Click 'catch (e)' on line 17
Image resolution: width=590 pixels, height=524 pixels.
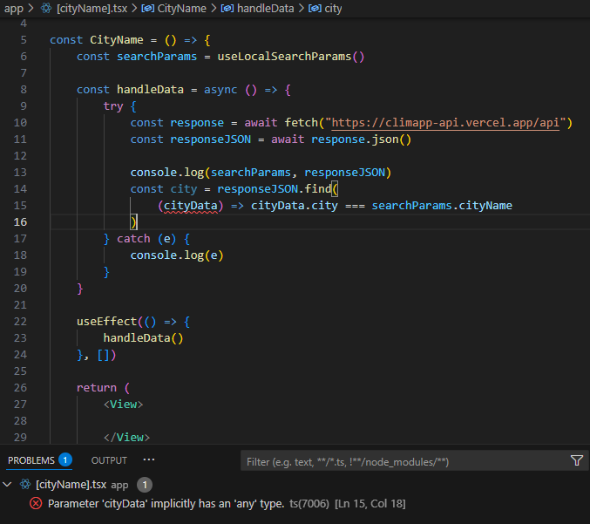point(146,239)
